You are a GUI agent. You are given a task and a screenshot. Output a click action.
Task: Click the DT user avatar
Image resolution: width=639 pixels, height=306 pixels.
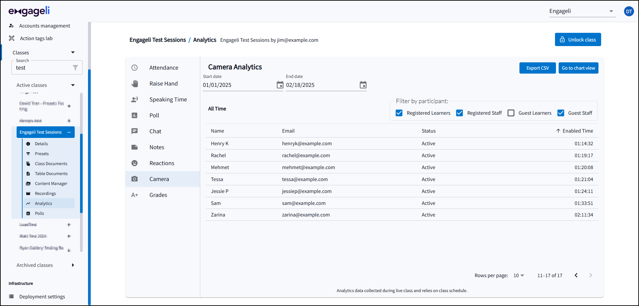(629, 11)
